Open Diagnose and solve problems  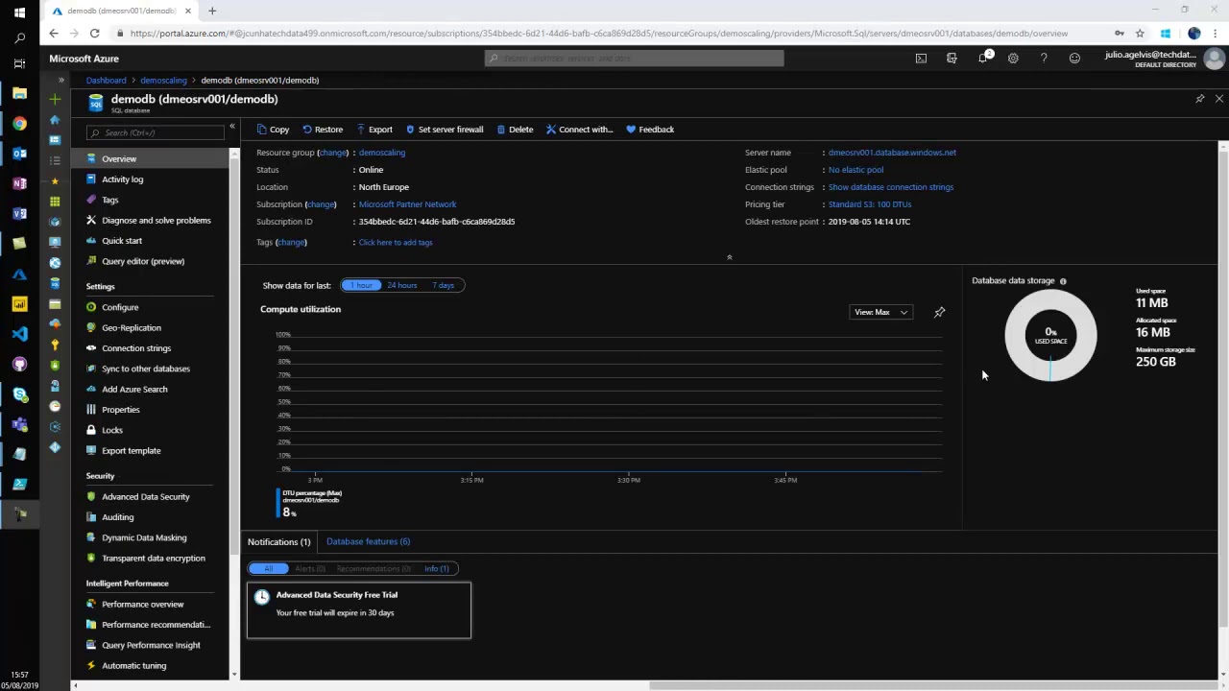click(155, 221)
